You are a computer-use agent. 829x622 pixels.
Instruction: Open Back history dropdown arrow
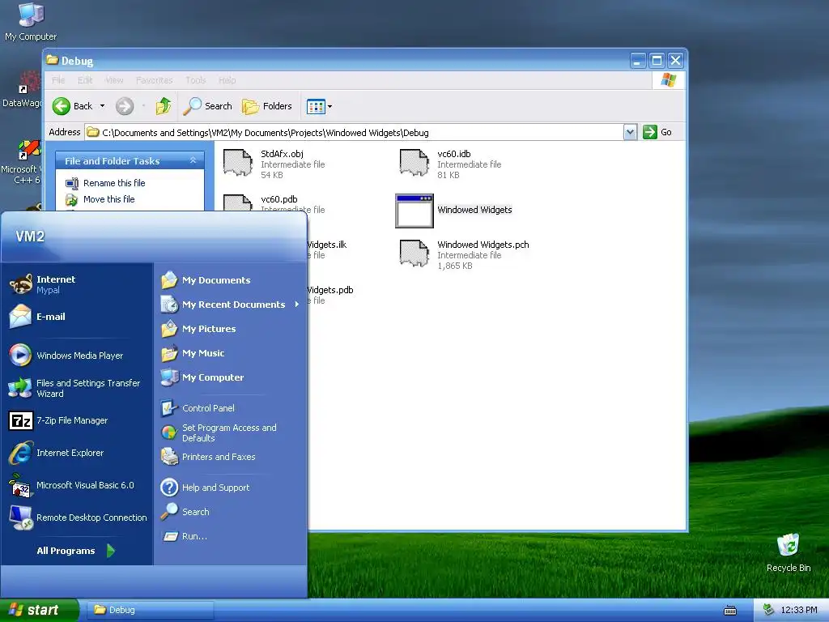tap(102, 106)
